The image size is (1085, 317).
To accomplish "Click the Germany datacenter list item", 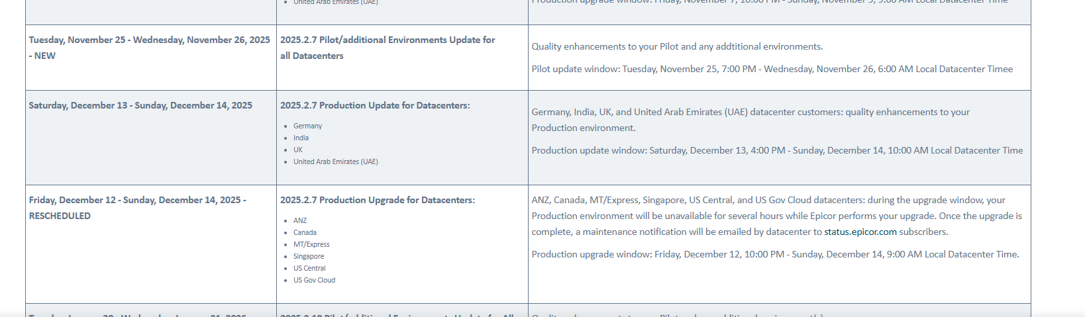I will tap(308, 126).
